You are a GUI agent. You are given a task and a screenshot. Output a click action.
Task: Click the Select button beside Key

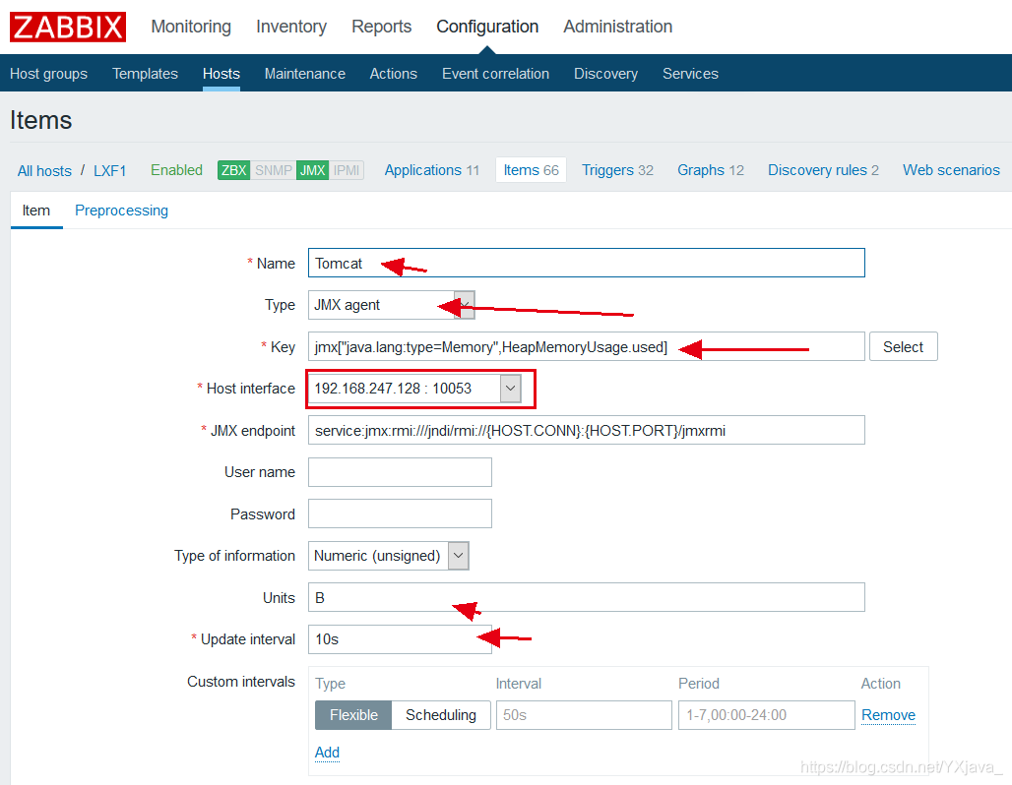click(903, 347)
